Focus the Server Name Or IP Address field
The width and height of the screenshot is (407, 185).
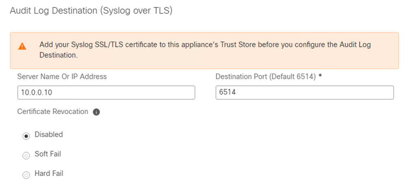point(106,92)
